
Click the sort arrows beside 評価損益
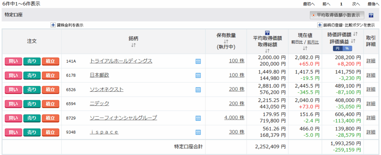pyautogui.click(x=353, y=41)
